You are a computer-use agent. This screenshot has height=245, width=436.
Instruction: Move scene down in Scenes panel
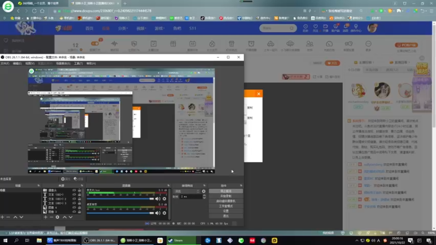click(21, 217)
